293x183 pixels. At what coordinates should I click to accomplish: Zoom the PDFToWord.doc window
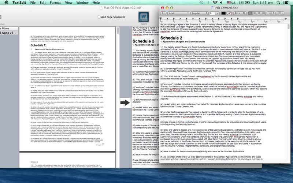pos(172,8)
